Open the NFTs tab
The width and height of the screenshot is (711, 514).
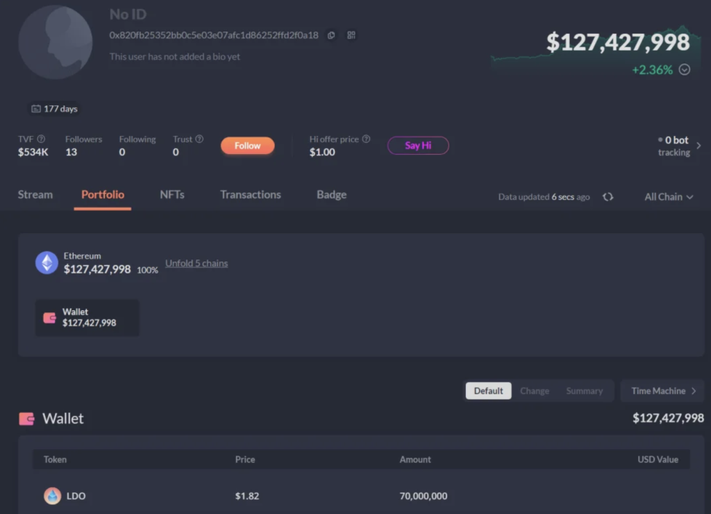(x=172, y=195)
